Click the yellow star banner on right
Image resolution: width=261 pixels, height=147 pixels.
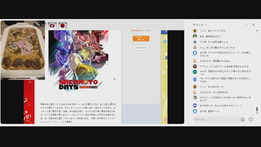point(164,77)
